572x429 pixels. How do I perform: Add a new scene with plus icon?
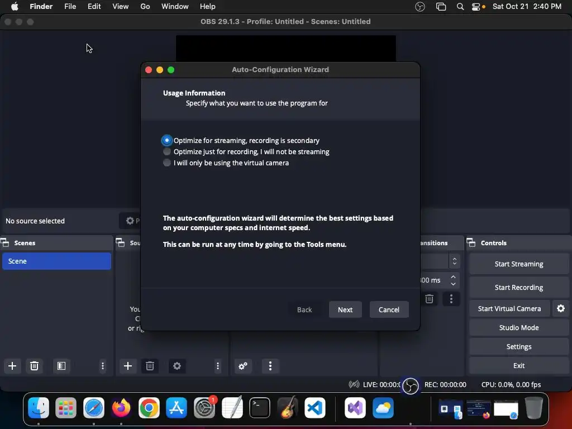(x=12, y=366)
